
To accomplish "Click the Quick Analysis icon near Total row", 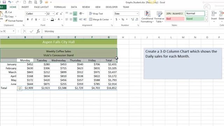I will 20,89.
